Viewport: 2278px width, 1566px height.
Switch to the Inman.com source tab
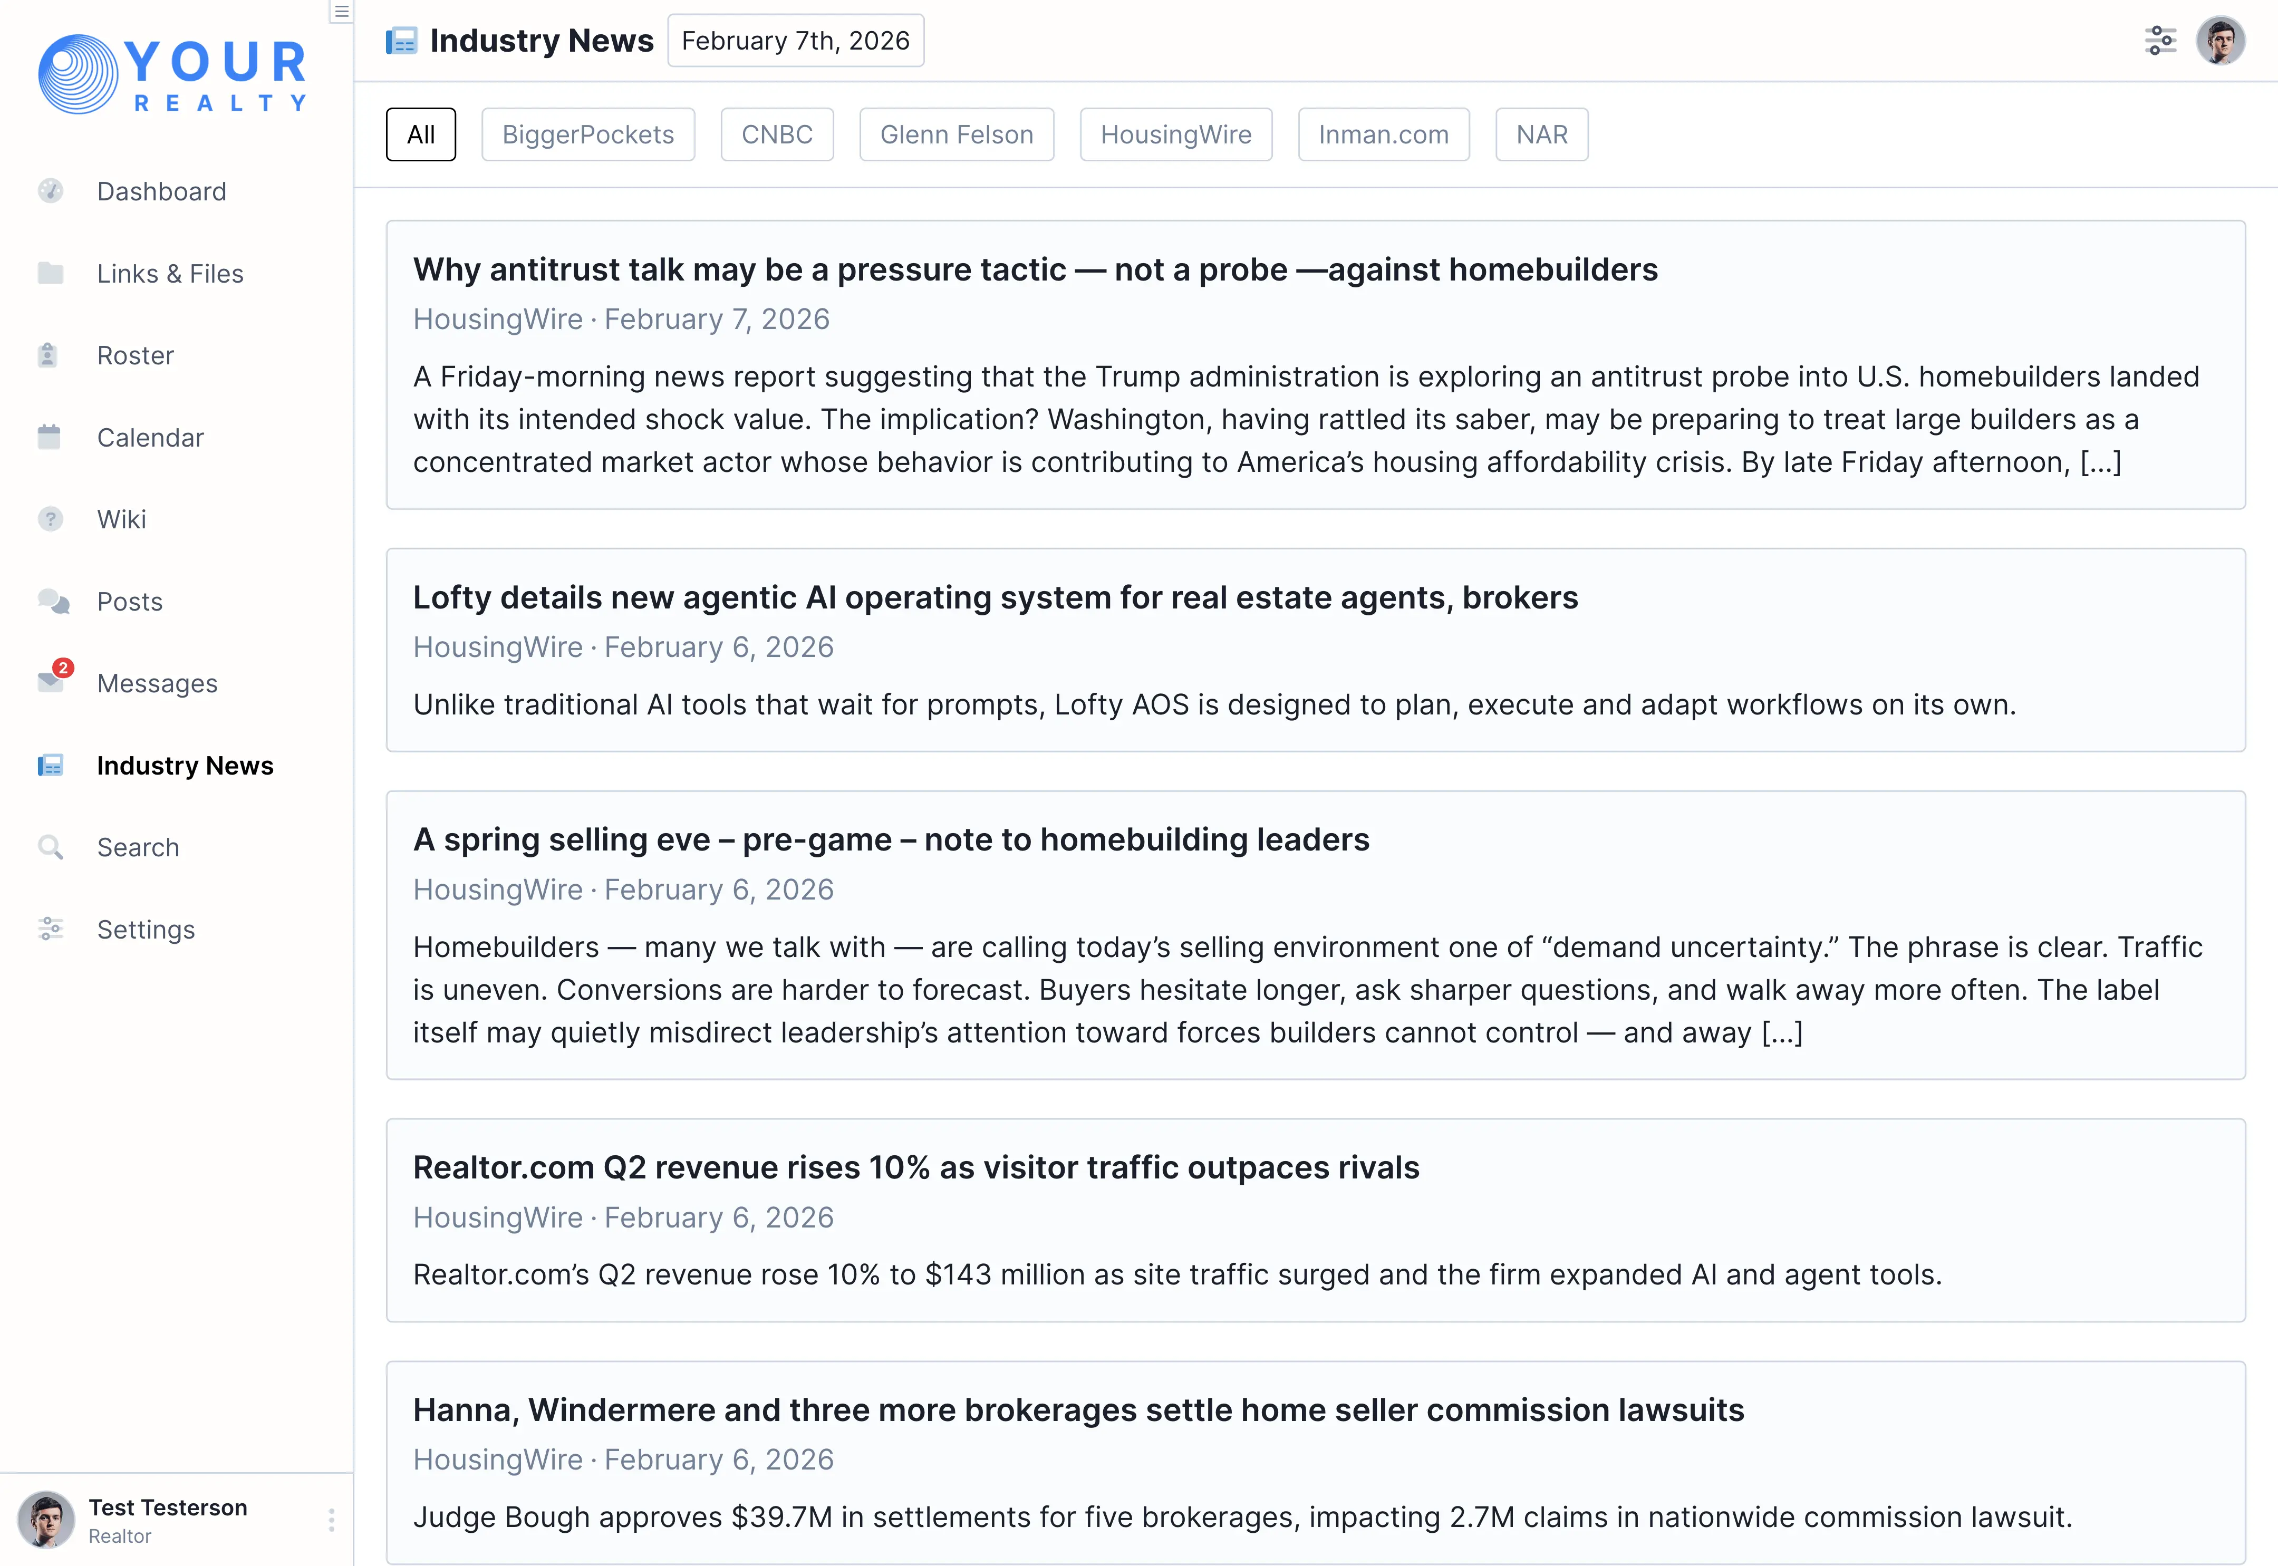tap(1383, 134)
